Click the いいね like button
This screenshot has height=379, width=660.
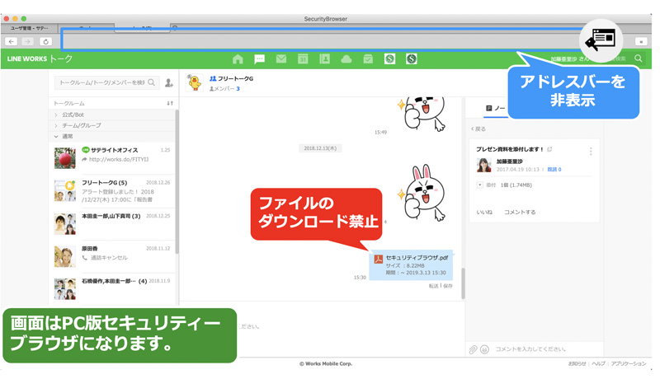(484, 213)
